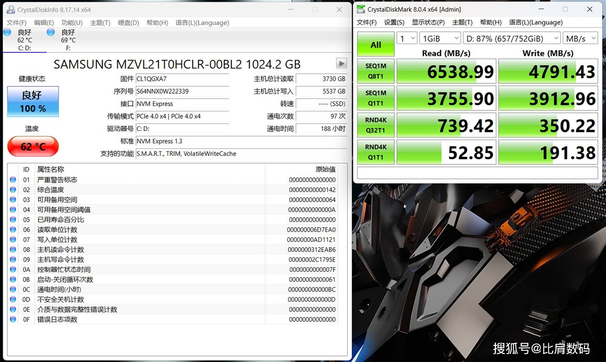Open the drive selection dropdown showing D: 87%
Viewport: 606px width, 362px height.
511,38
